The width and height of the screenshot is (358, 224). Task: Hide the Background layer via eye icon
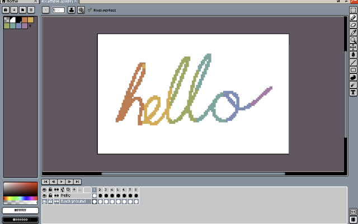coord(44,202)
